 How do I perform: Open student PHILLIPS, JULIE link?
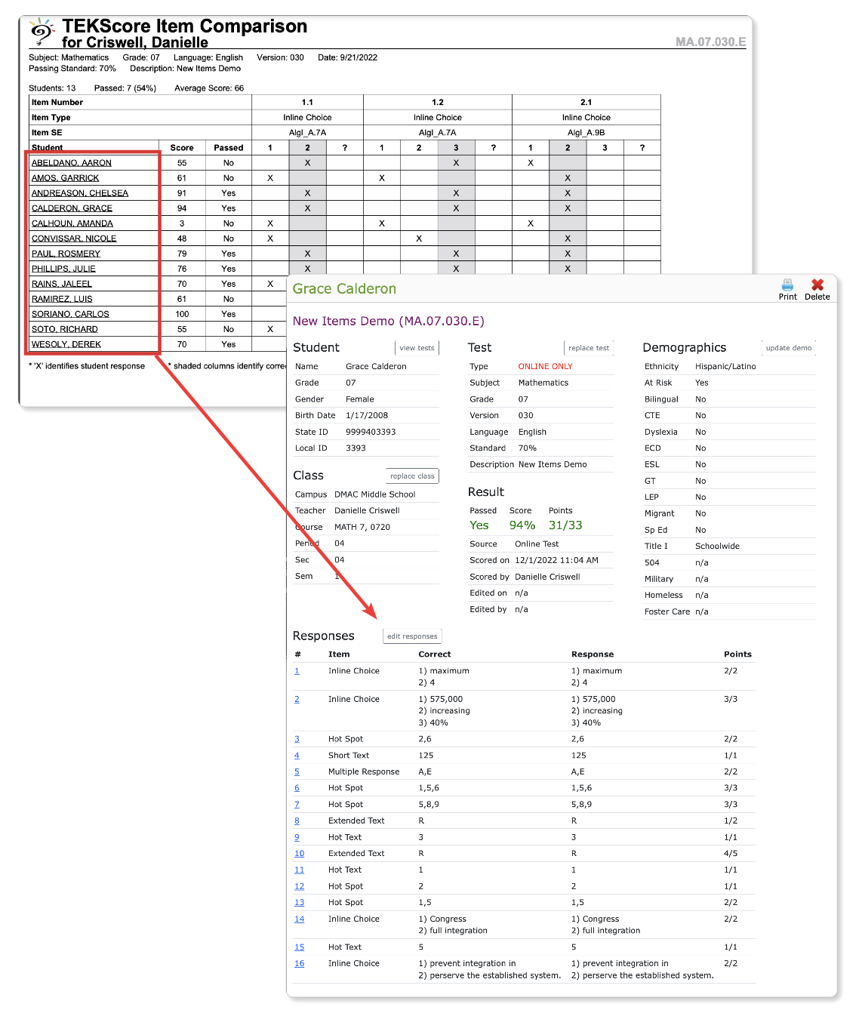pyautogui.click(x=63, y=269)
